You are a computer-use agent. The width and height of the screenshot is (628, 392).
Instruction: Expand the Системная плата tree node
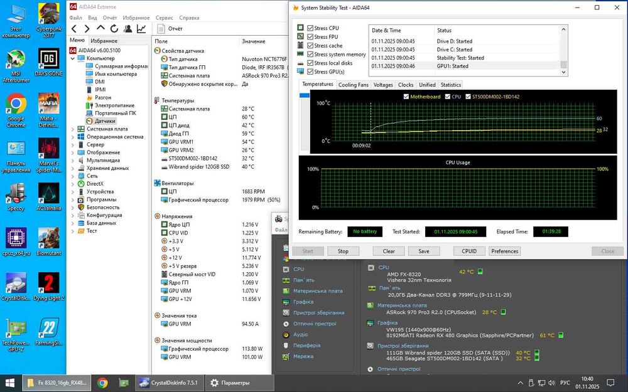click(73, 129)
